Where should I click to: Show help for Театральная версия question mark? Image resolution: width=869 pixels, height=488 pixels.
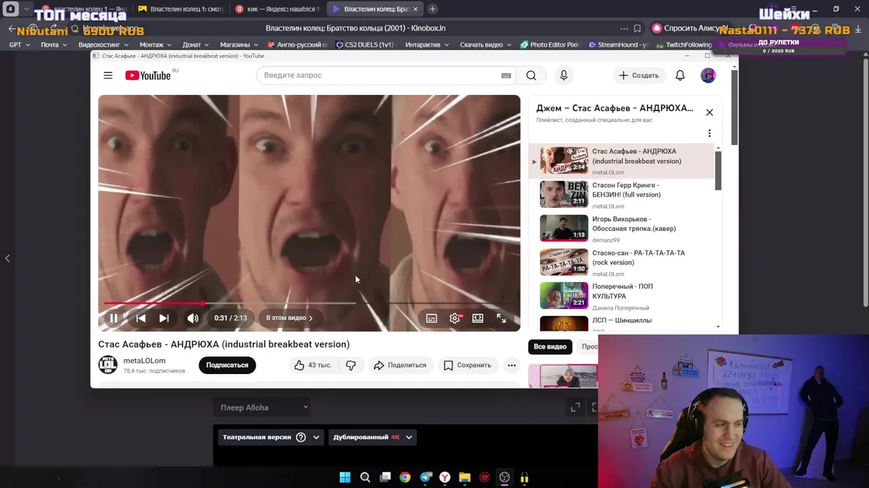(x=301, y=437)
